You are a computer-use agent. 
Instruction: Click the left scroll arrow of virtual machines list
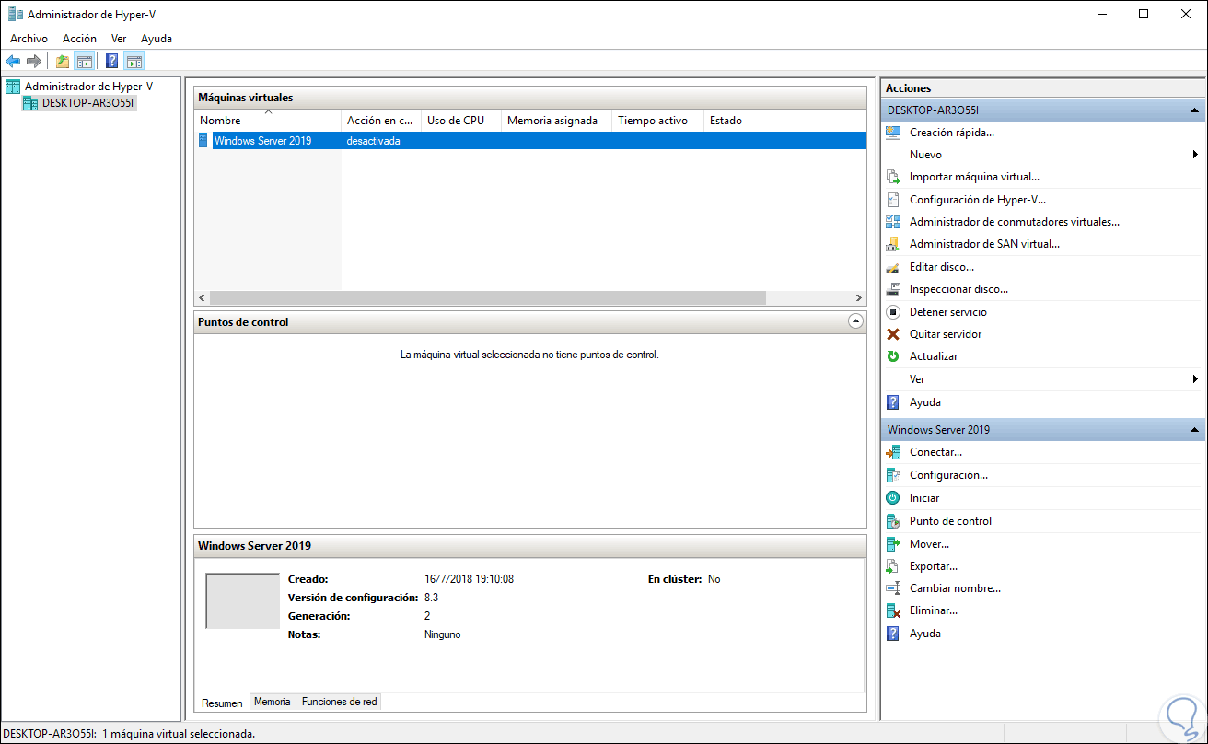coord(202,298)
